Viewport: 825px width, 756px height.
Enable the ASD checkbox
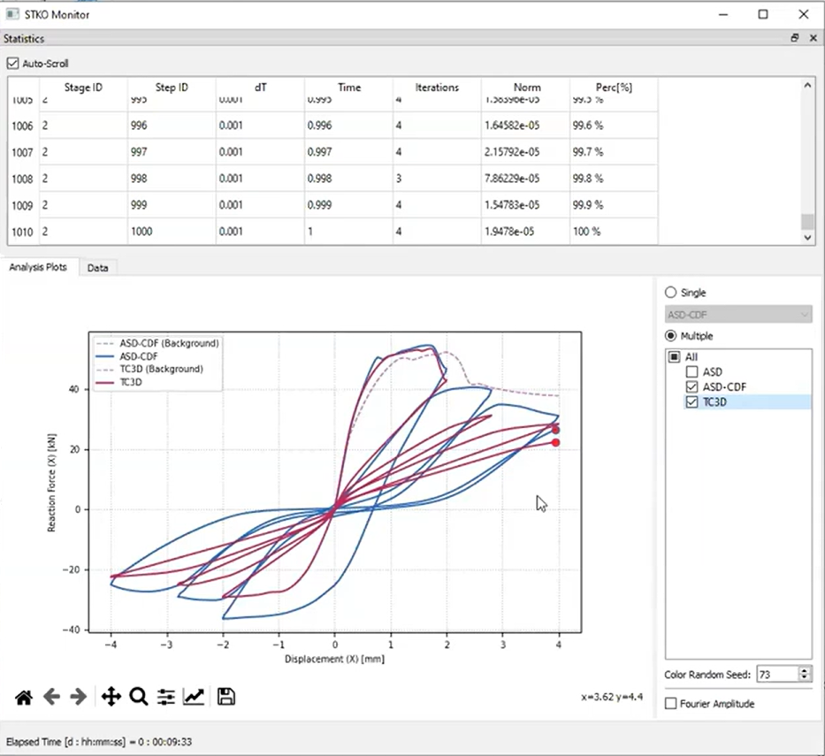click(692, 371)
